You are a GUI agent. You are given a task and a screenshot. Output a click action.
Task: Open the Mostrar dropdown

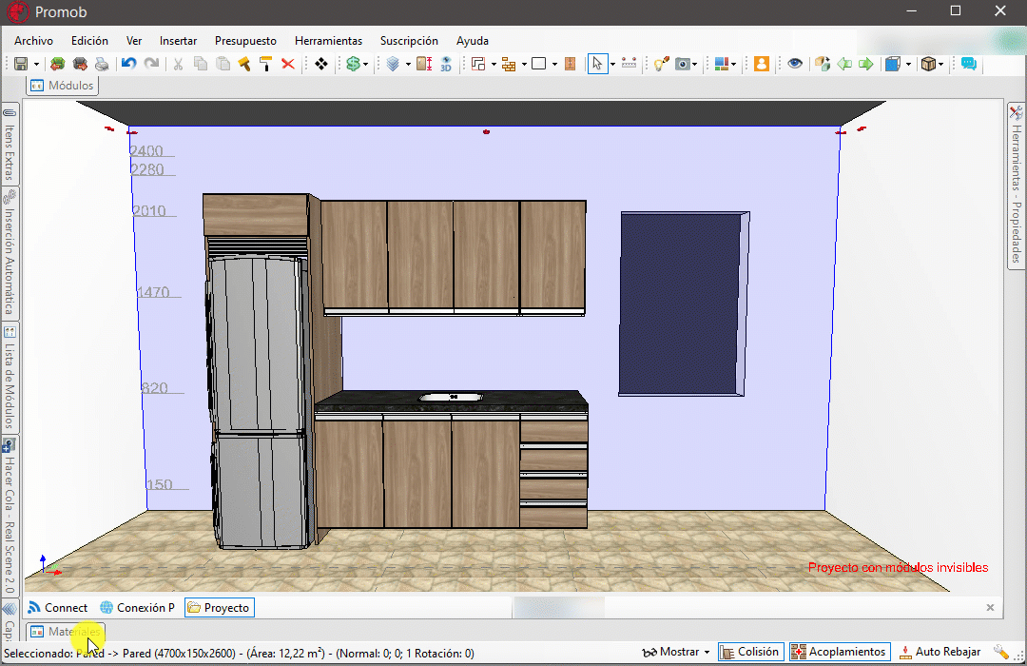pyautogui.click(x=676, y=652)
